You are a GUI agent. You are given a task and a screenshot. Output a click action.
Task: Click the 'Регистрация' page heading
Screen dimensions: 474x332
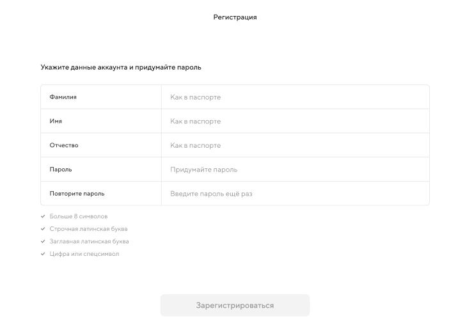235,17
